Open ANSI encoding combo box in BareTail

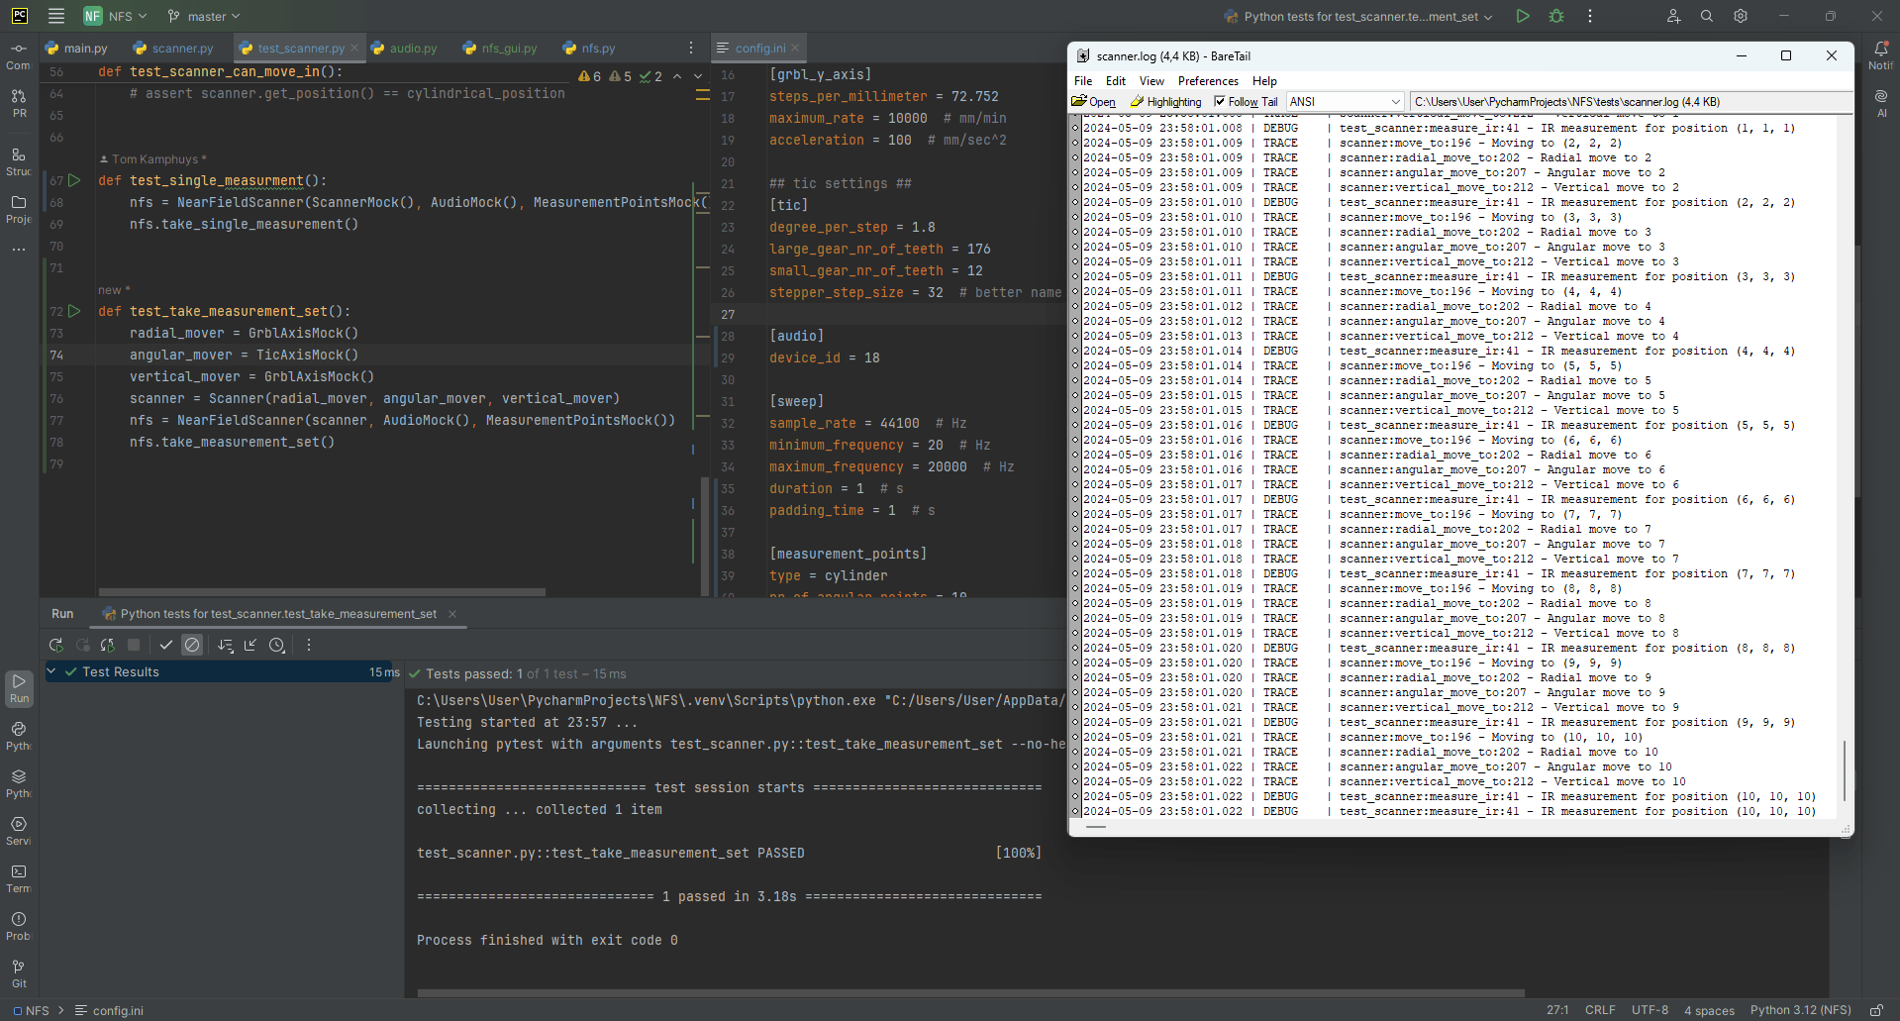1346,101
